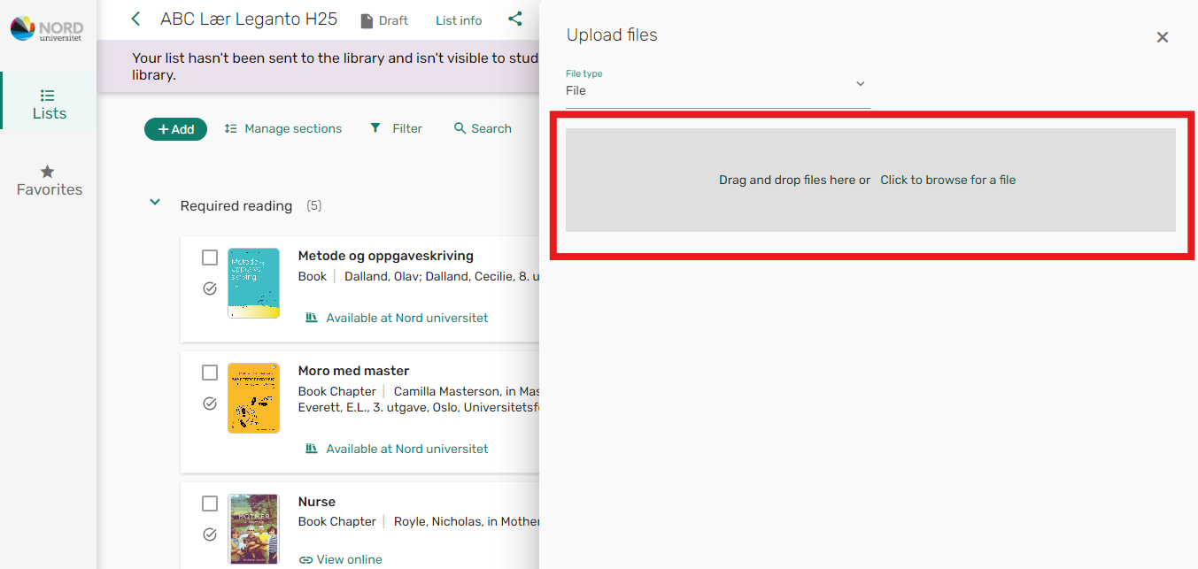Collapse the Required reading section

tap(155, 203)
